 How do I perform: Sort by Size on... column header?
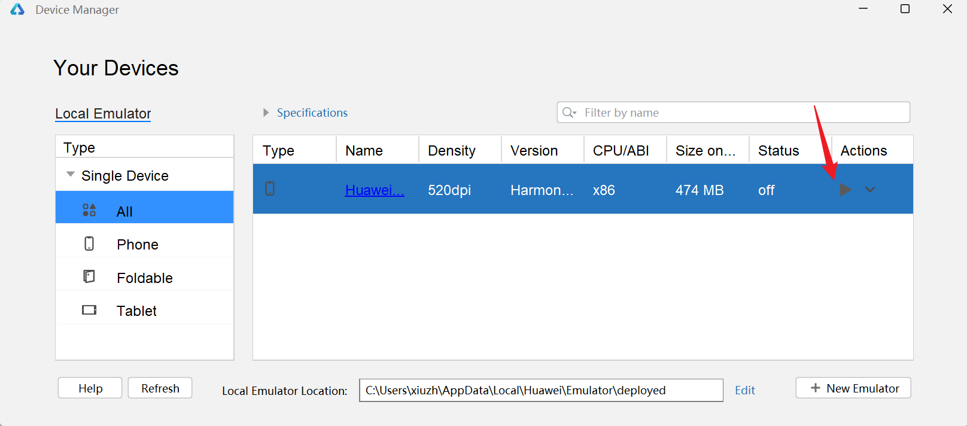click(708, 150)
